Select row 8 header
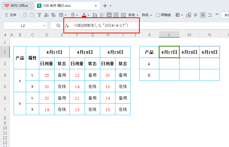Screen dimensions: 229x147 coord(5,118)
